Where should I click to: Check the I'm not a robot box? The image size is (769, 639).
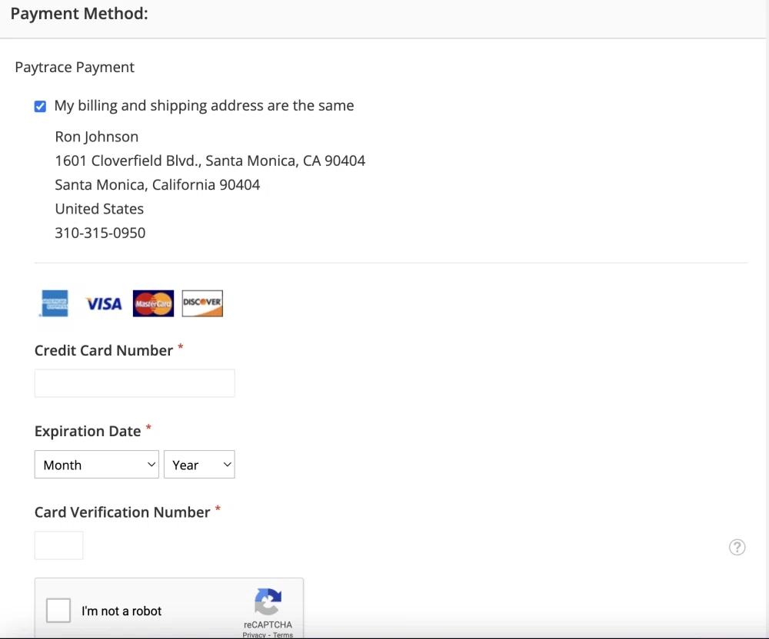(58, 611)
